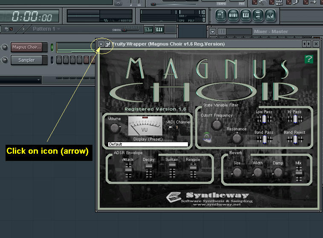
Task: Toggle the Low Pass filter switch
Action: coord(264,119)
